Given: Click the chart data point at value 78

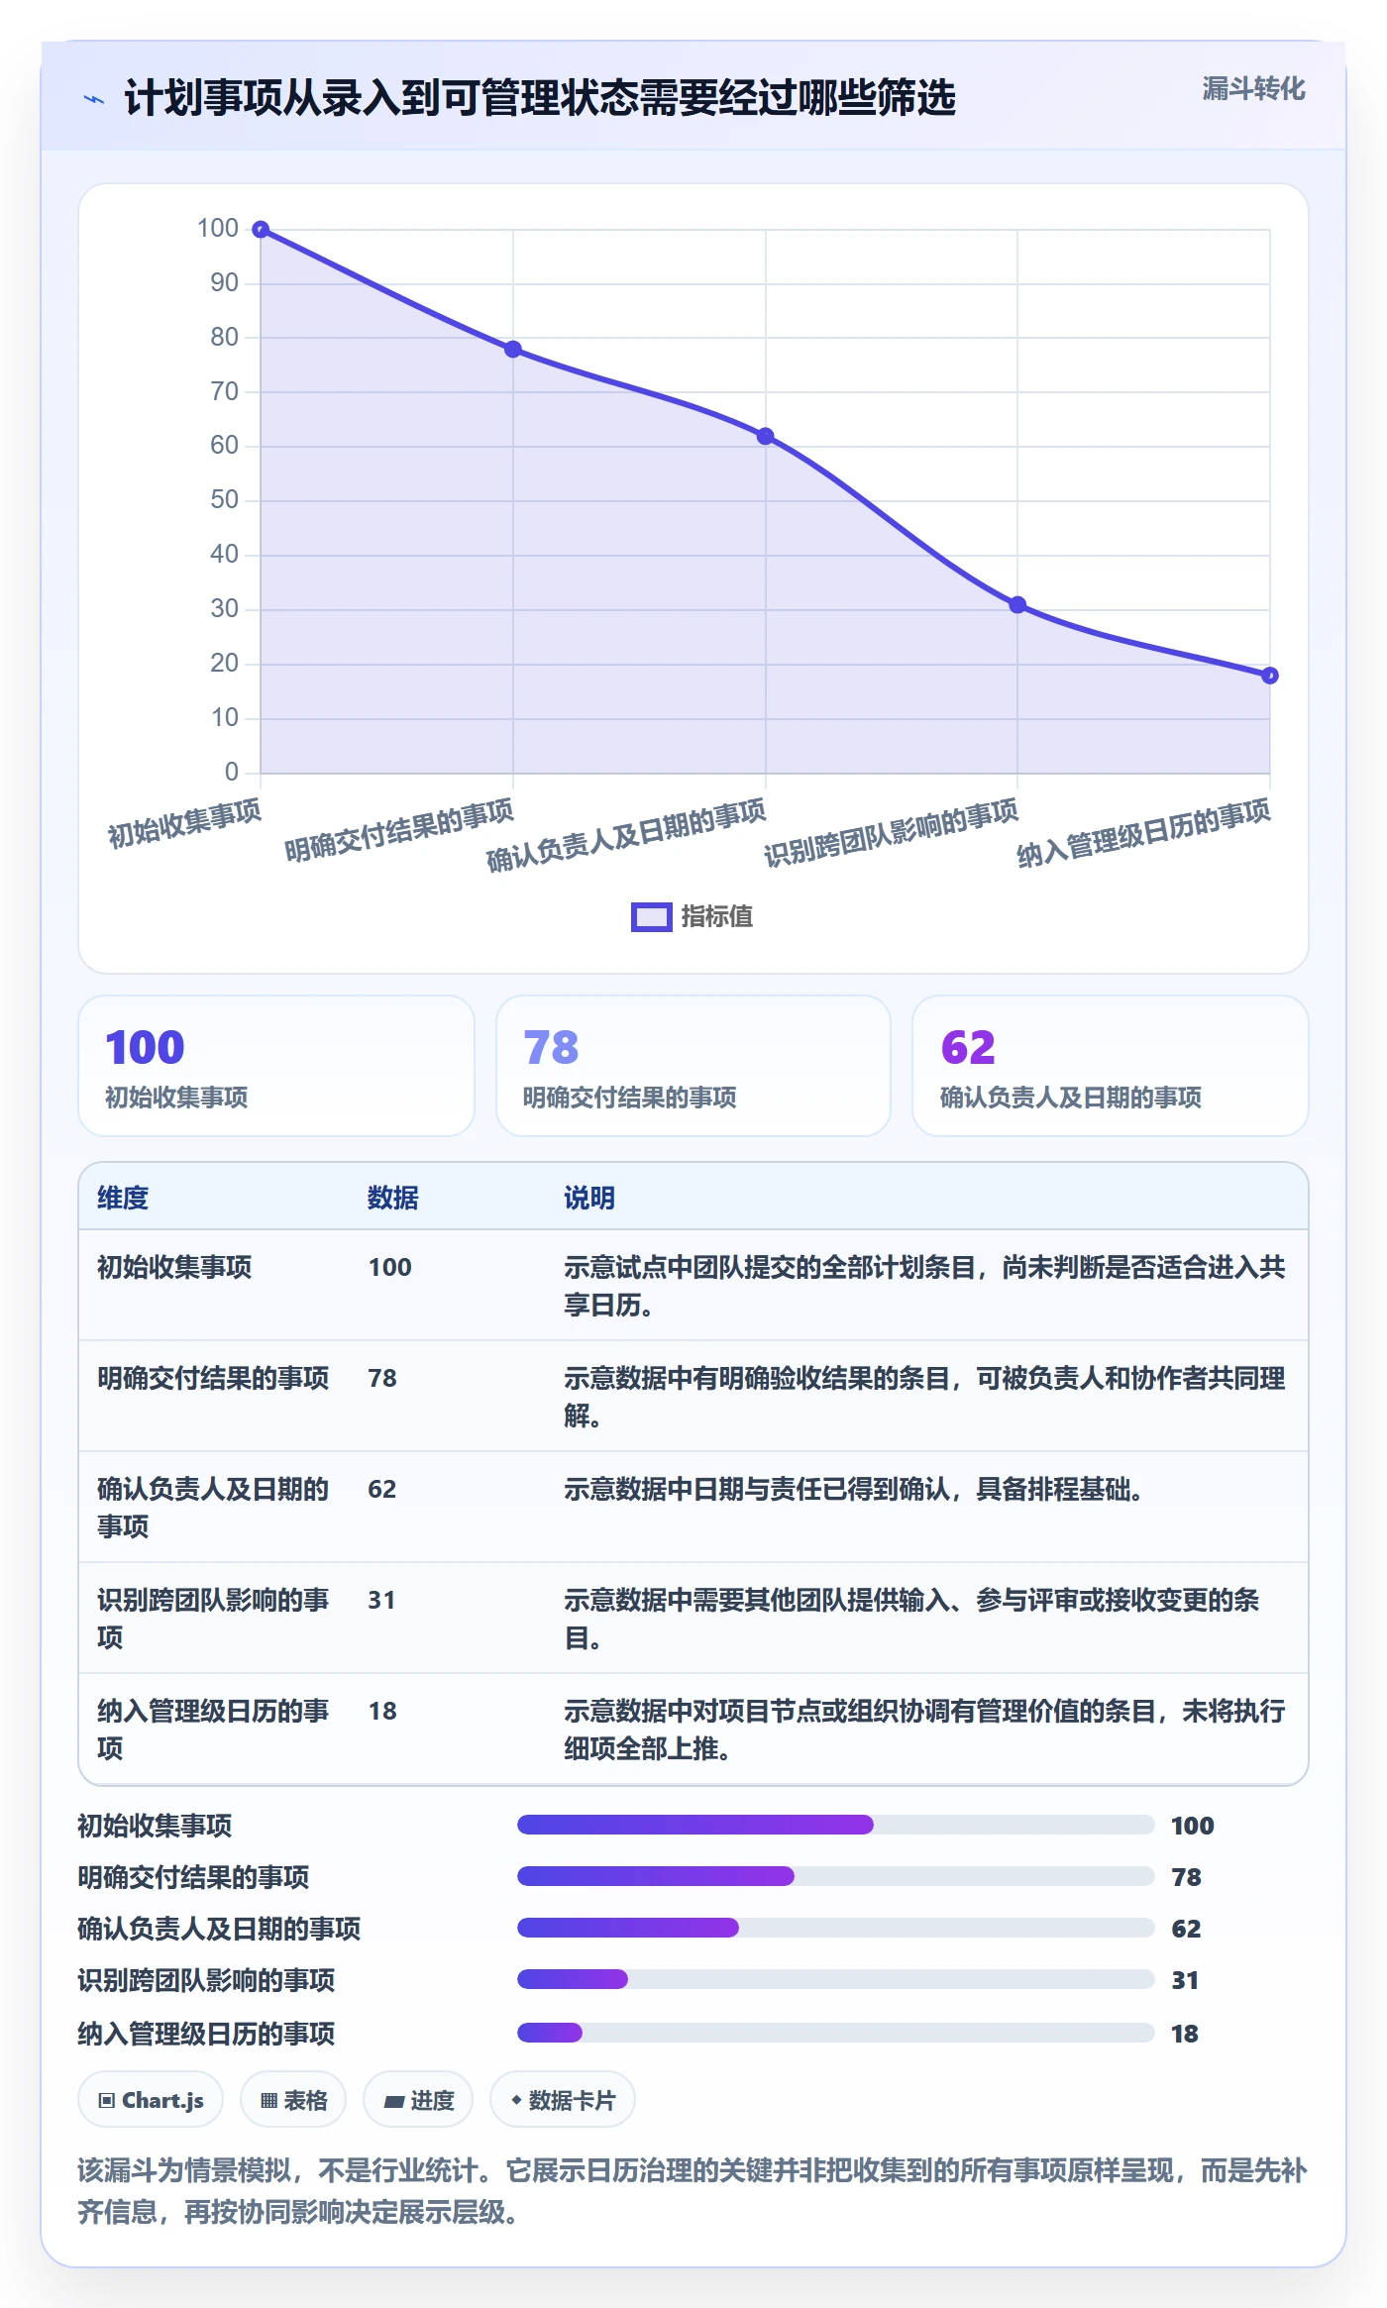Looking at the screenshot, I should coord(513,349).
